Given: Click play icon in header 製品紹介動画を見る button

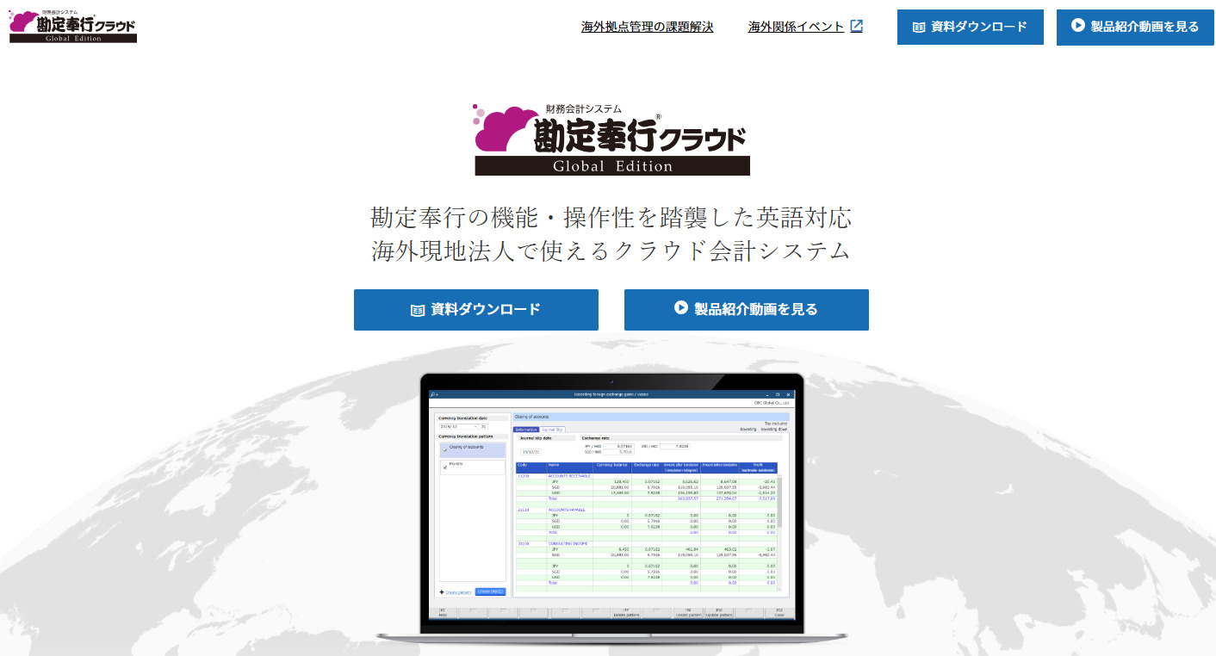Looking at the screenshot, I should [1077, 26].
